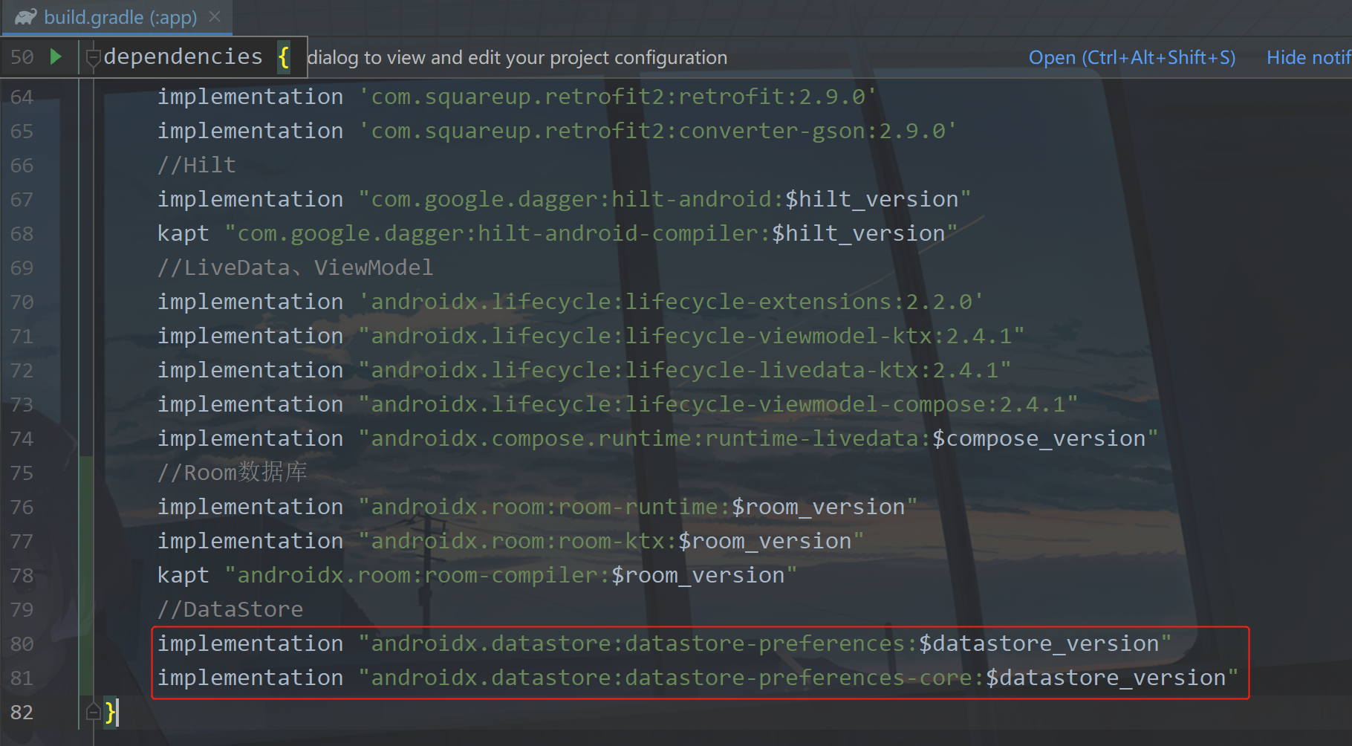This screenshot has height=746, width=1352.
Task: Click fold end marker at line 82
Action: click(x=93, y=712)
